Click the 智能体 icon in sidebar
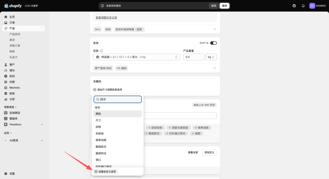This screenshot has width=329, height=179. pyautogui.click(x=6, y=118)
